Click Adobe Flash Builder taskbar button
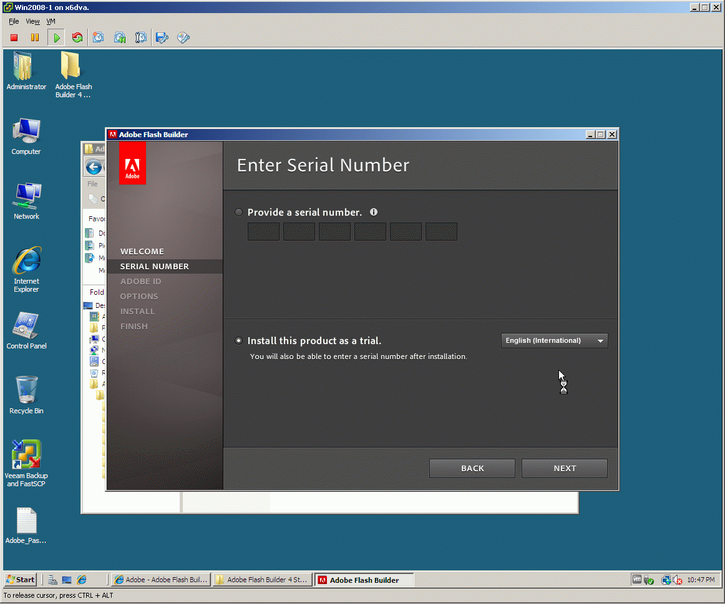The image size is (725, 604). click(x=364, y=580)
